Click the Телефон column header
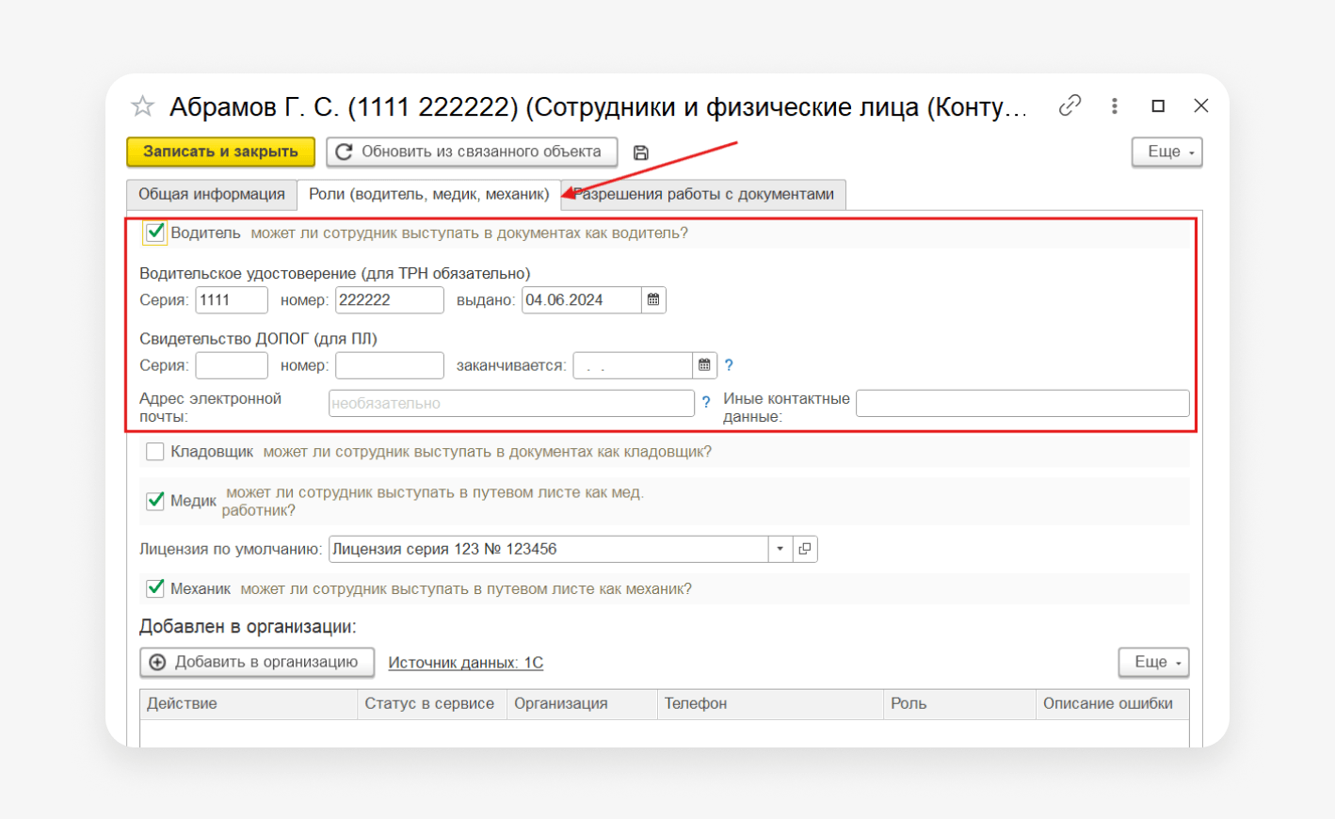Screen dimensions: 1335x819 (770, 704)
